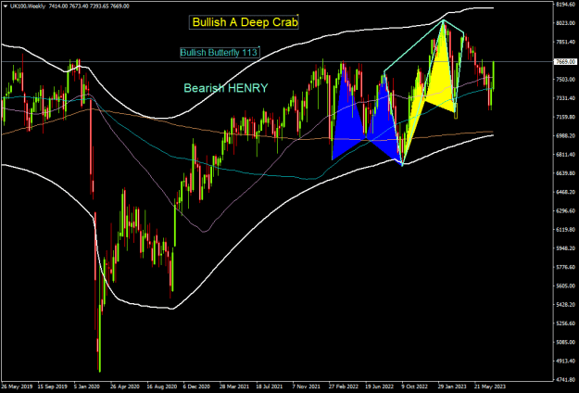The image size is (579, 393).
Task: Click the 5256.60 price axis value
Action: [x=566, y=323]
